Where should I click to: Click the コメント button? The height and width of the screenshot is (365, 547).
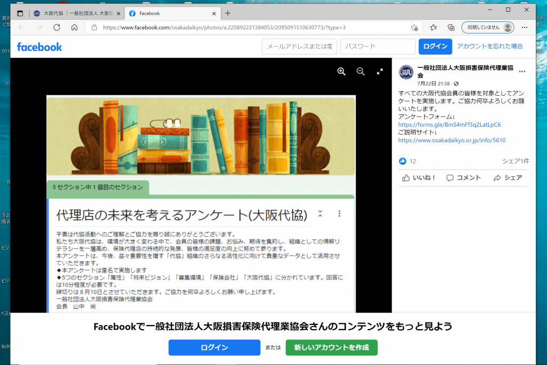464,178
